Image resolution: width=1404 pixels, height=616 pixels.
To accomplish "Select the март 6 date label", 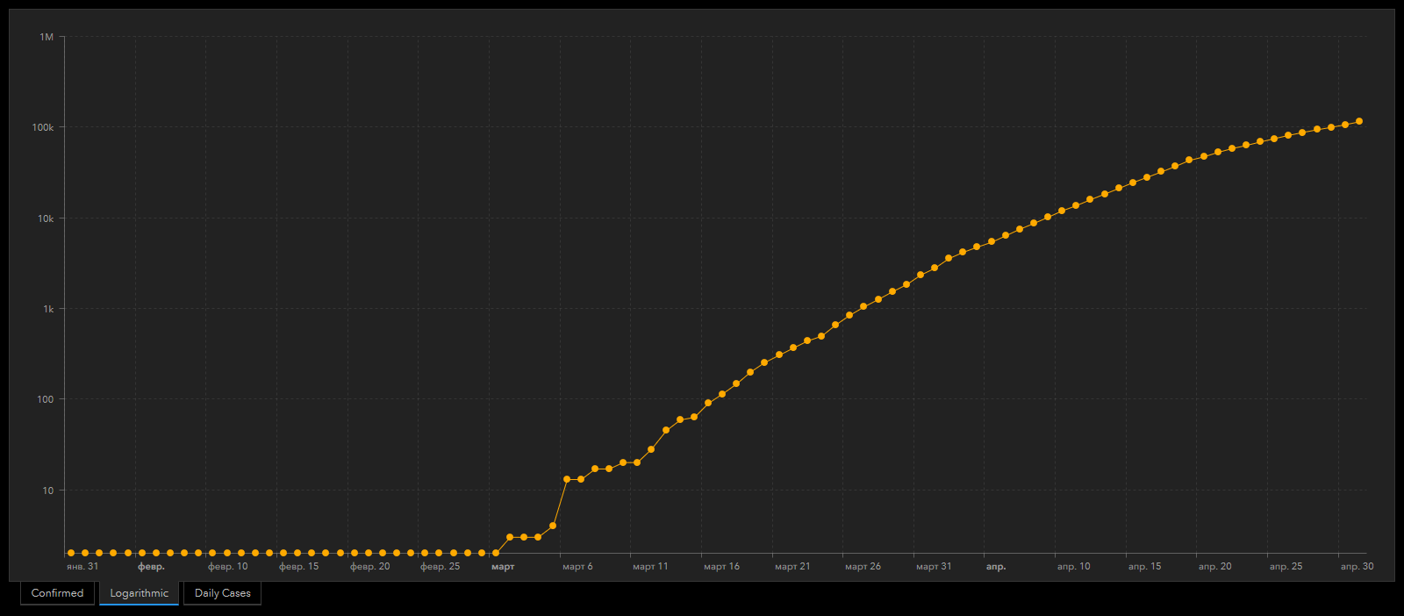I will pyautogui.click(x=577, y=567).
